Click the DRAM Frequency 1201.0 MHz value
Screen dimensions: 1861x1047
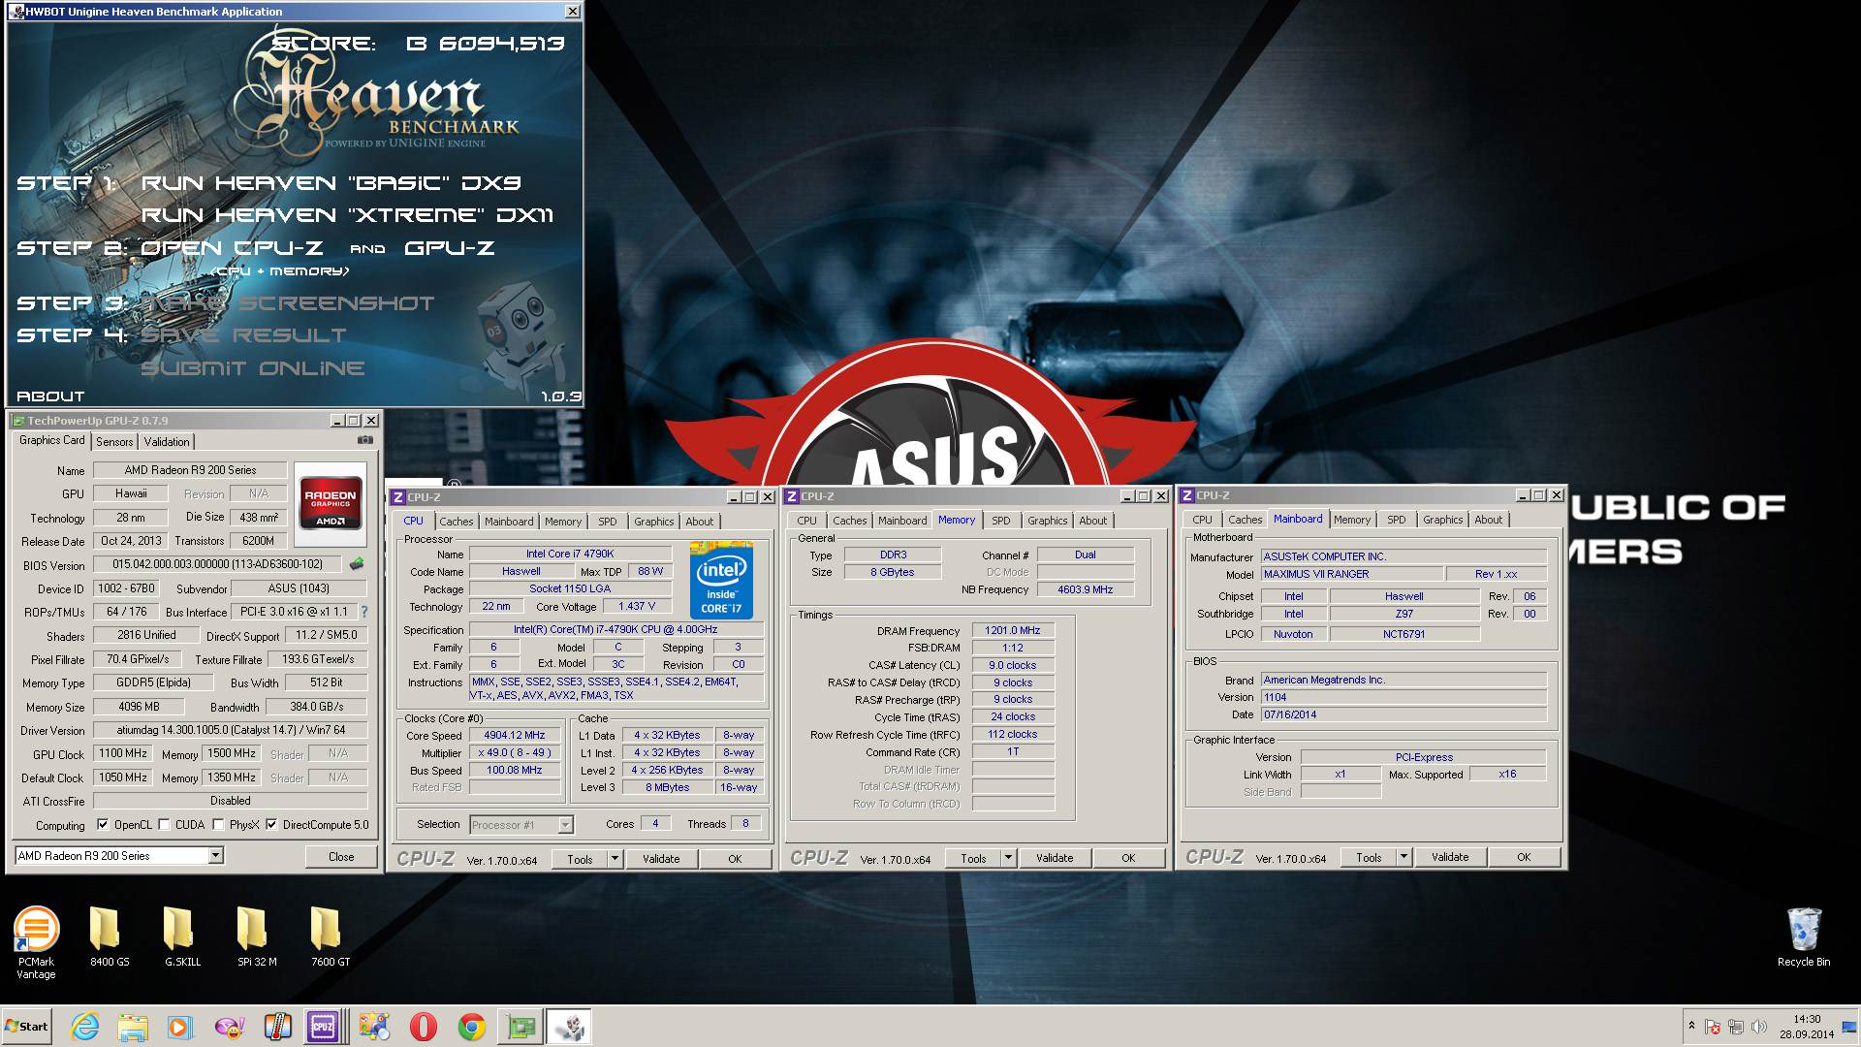1013,630
